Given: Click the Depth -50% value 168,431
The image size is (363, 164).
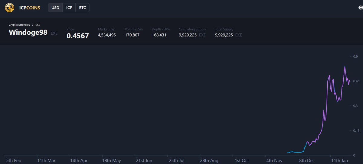Looking at the screenshot, I should [x=159, y=35].
